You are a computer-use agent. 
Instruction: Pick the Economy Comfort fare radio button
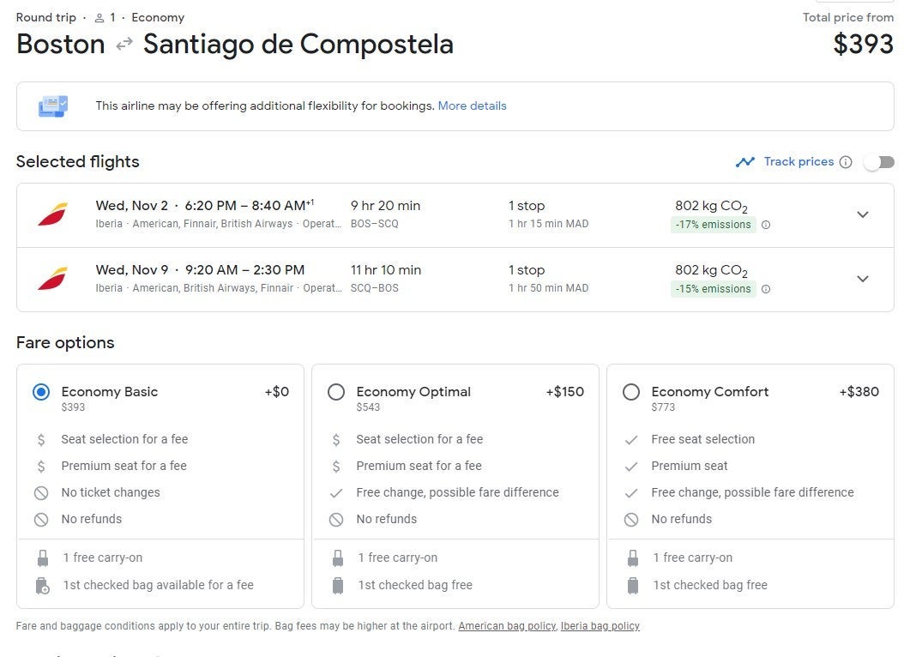pyautogui.click(x=631, y=392)
